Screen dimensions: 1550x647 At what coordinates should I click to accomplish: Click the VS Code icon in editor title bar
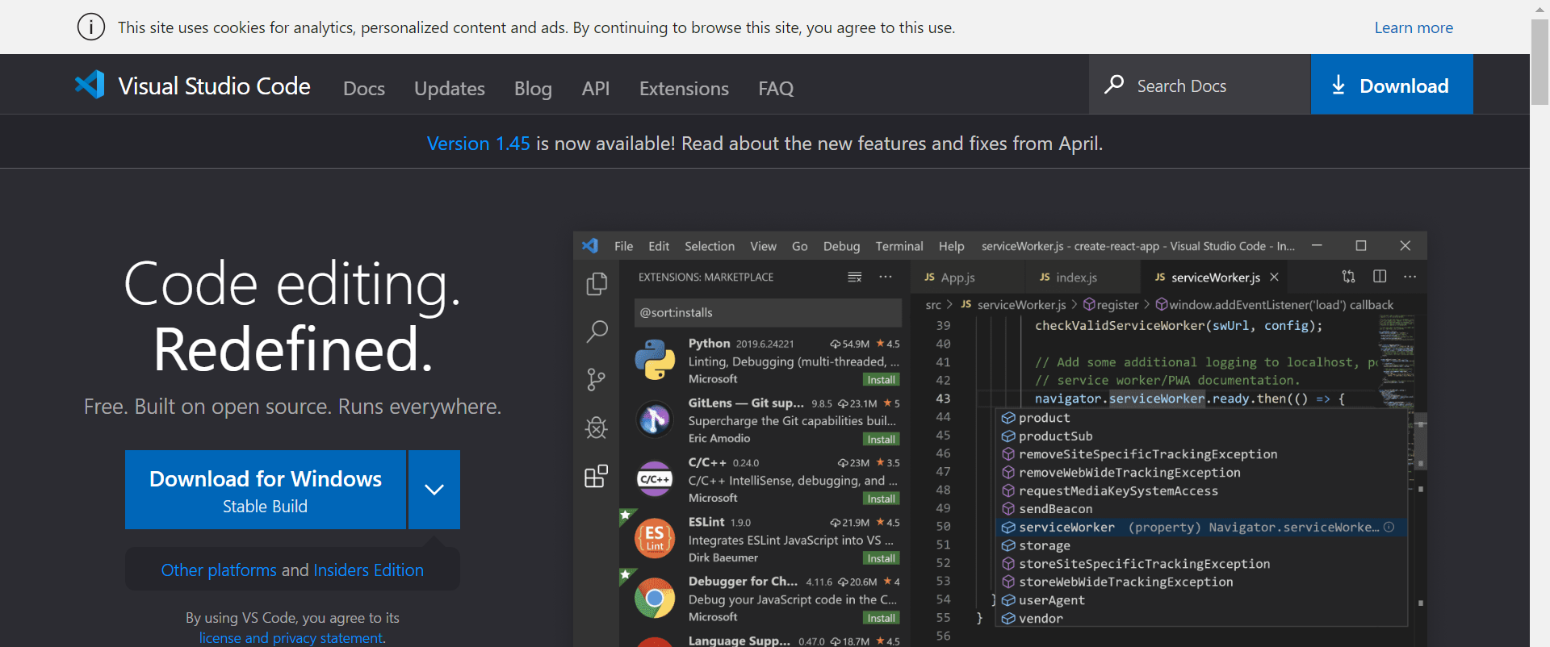coord(590,245)
